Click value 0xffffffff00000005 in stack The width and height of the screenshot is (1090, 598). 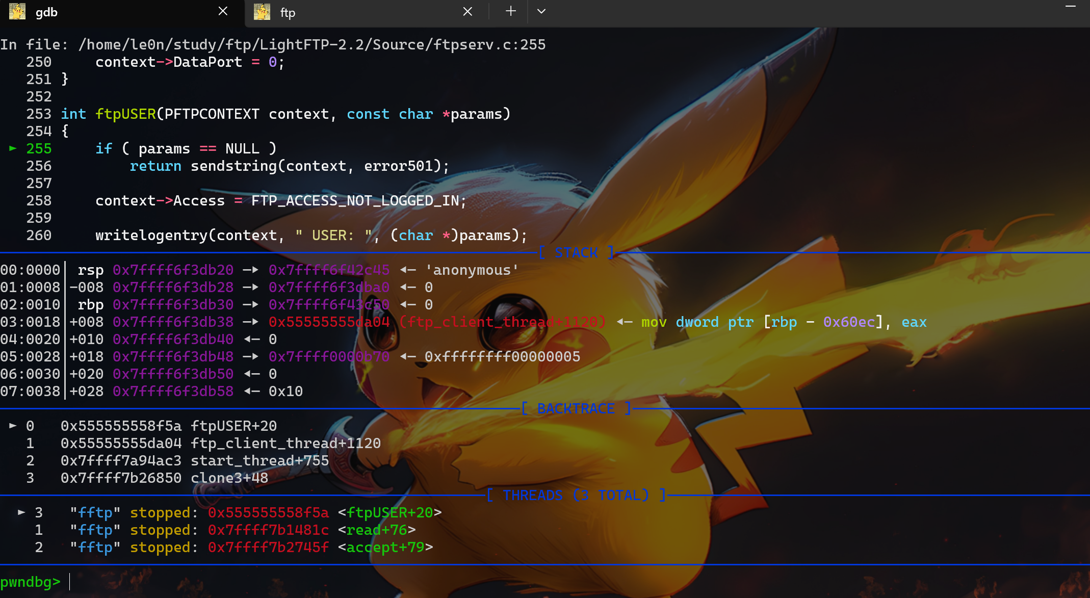(x=502, y=357)
